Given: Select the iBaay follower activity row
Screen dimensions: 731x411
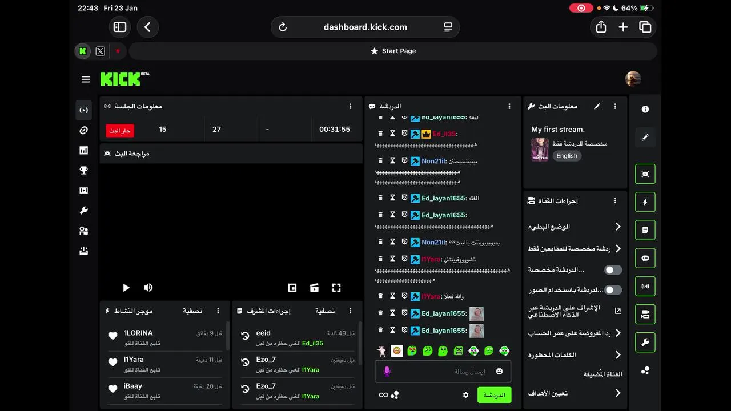Looking at the screenshot, I should click(165, 391).
